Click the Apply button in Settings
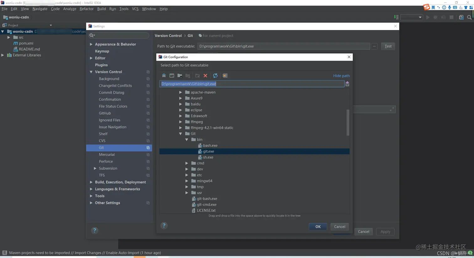Image resolution: width=474 pixels, height=258 pixels. (385, 232)
